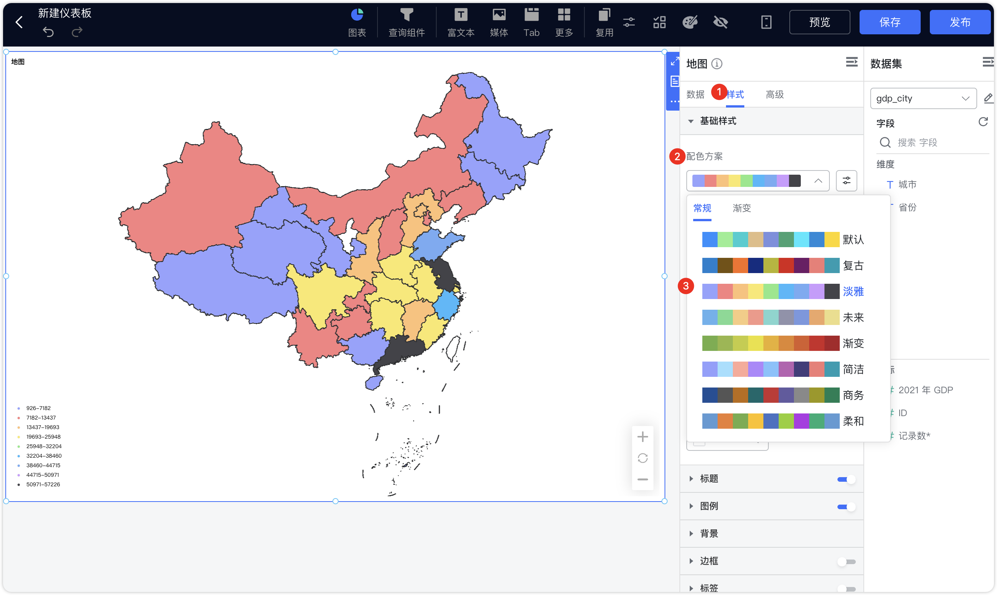The height and width of the screenshot is (595, 997).
Task: Switch to the 数据 tab
Action: coord(695,95)
